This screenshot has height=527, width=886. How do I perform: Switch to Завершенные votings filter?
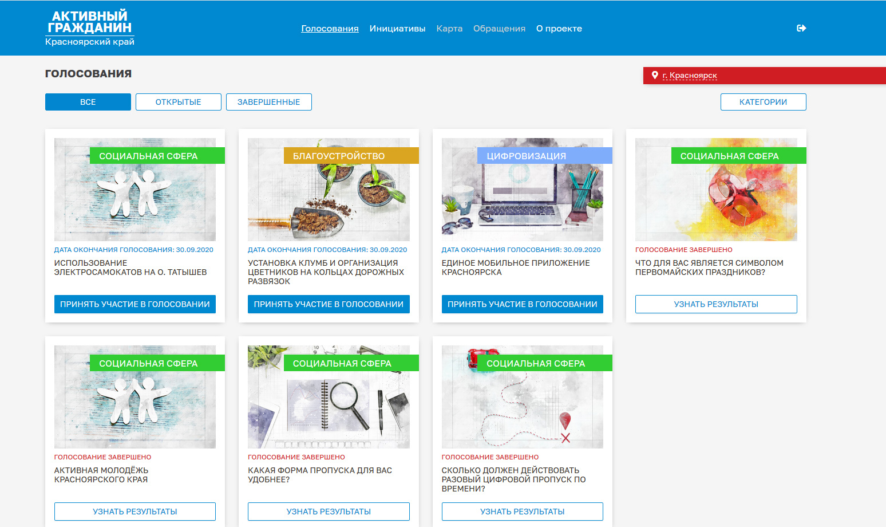[268, 102]
